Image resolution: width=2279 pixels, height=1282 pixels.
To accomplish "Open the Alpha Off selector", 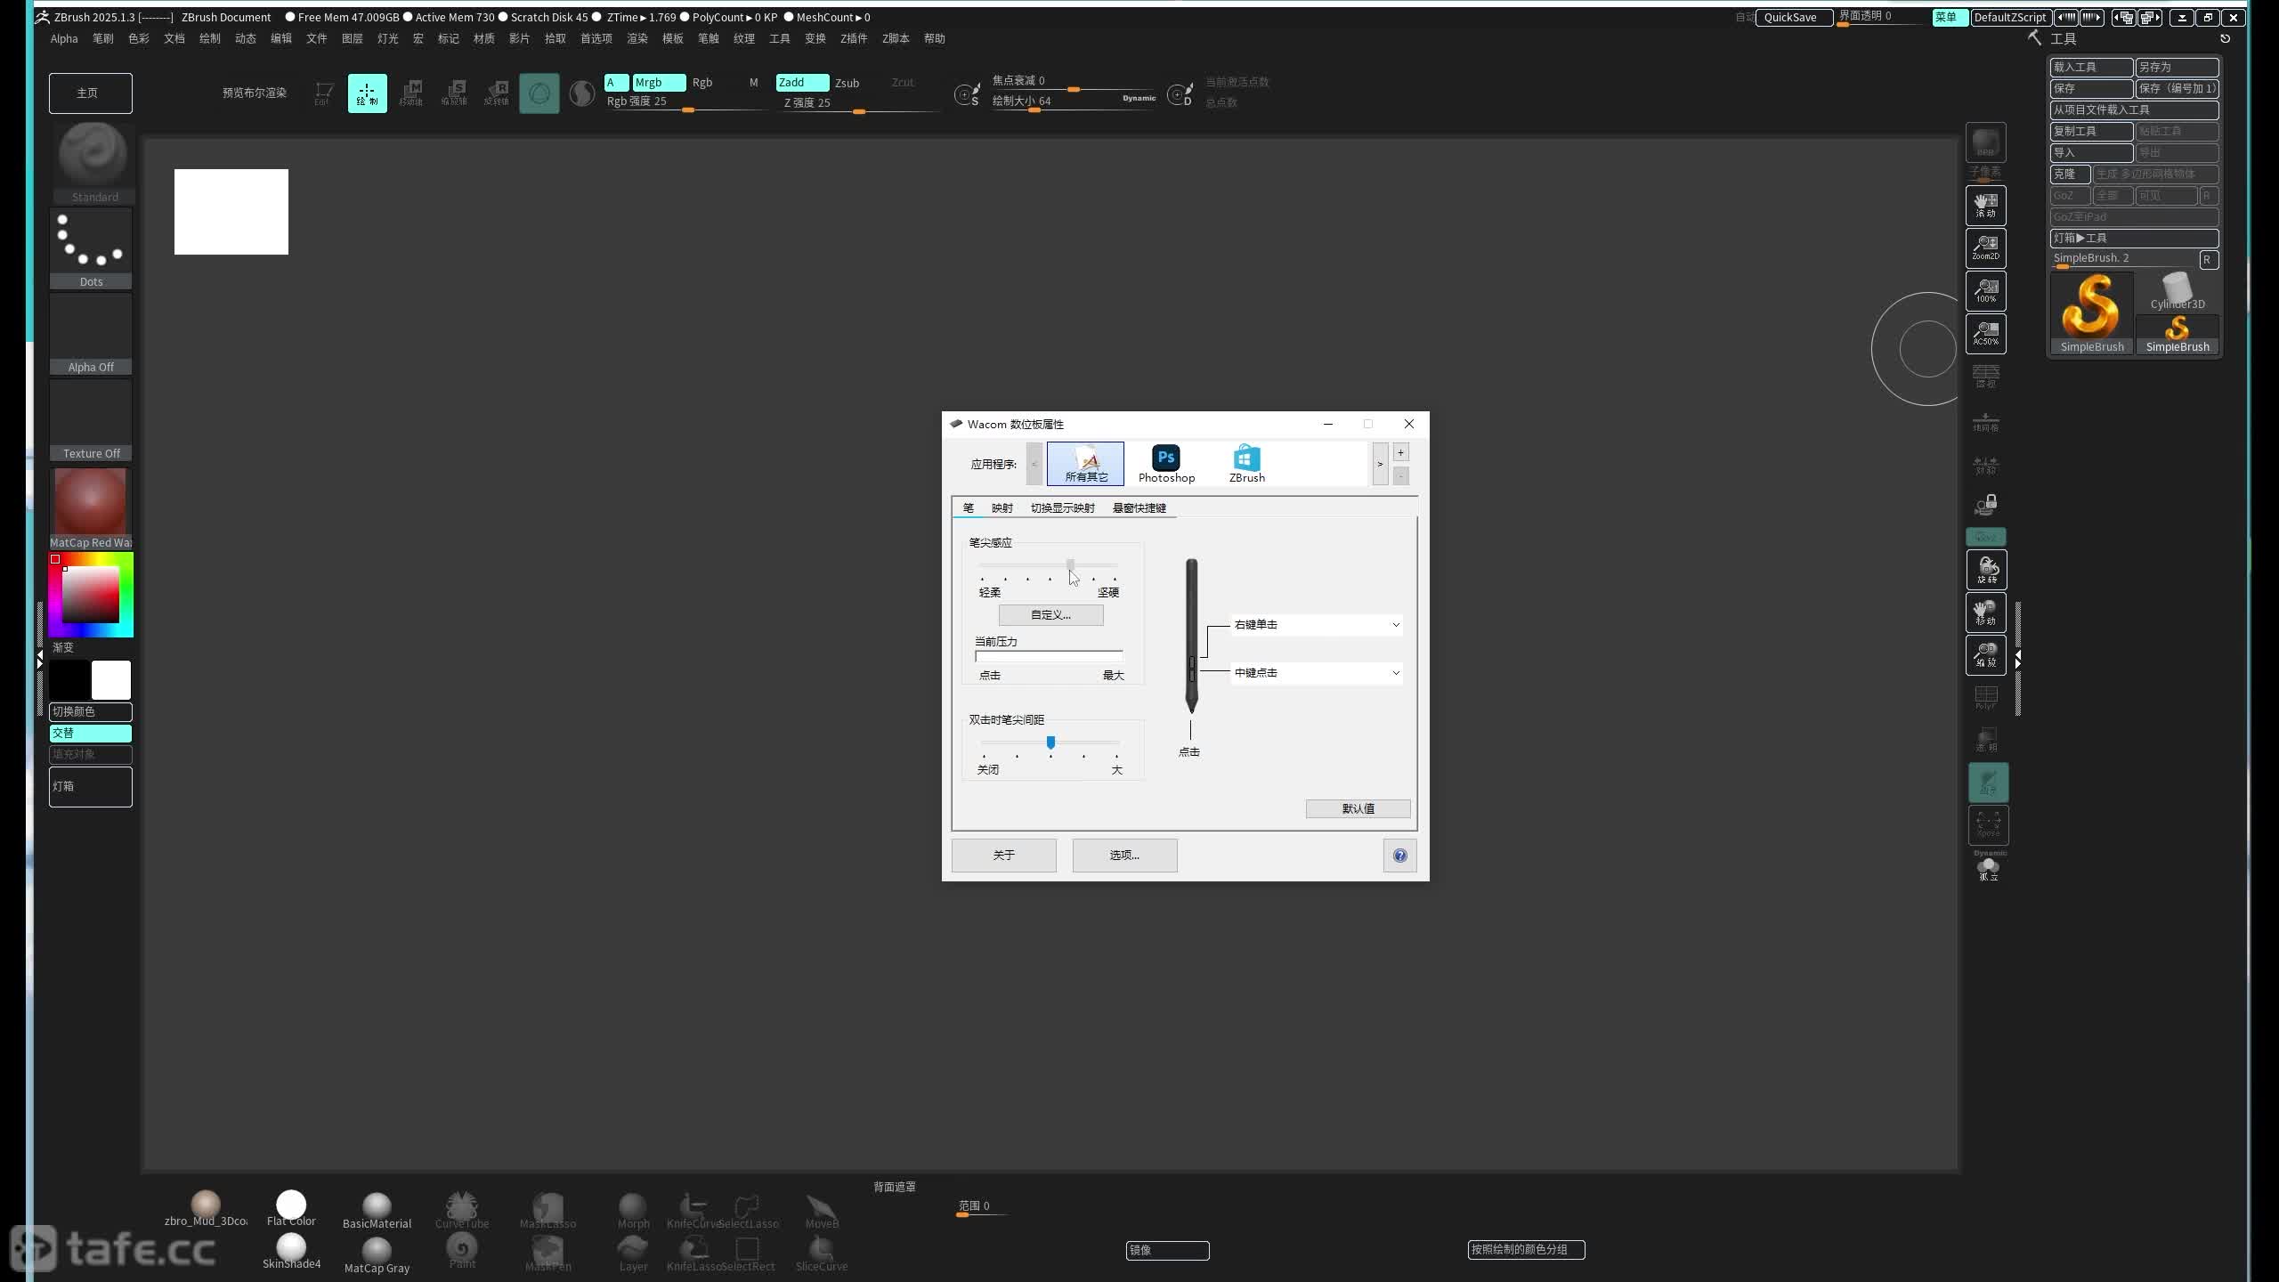I will coord(91,334).
